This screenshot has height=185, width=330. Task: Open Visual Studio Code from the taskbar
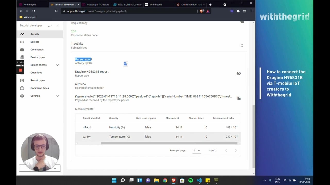(199, 180)
